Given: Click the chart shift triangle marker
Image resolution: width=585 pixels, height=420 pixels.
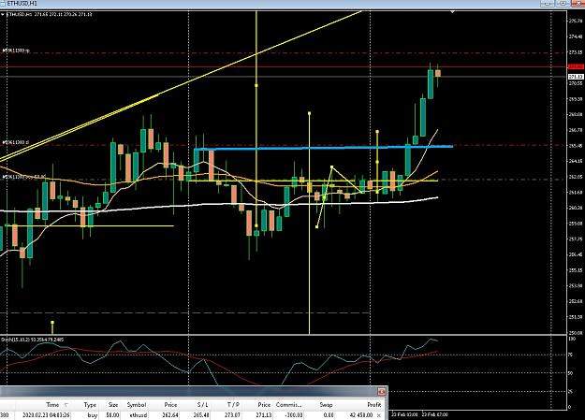Looking at the screenshot, I should point(452,12).
